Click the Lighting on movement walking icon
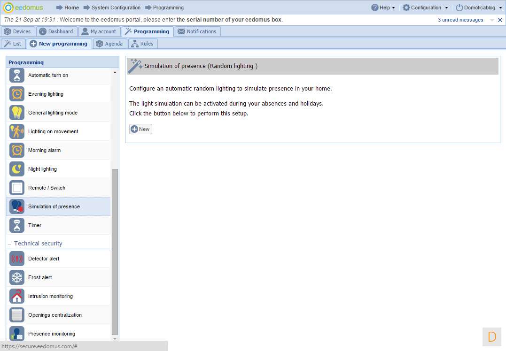The width and height of the screenshot is (506, 351). [x=17, y=131]
